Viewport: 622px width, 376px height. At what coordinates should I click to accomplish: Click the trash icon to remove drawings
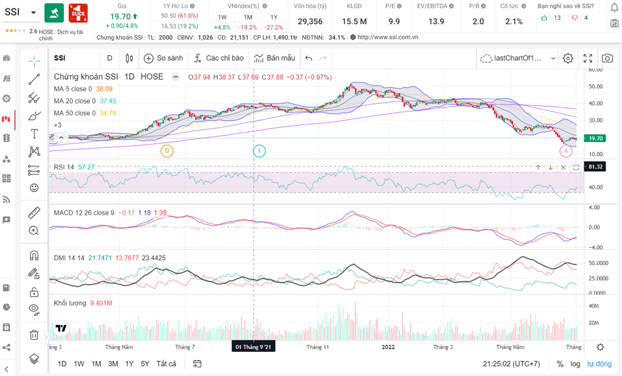coord(34,335)
